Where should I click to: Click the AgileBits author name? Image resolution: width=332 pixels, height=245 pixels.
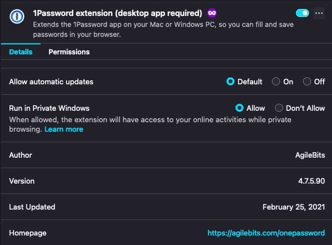click(310, 155)
